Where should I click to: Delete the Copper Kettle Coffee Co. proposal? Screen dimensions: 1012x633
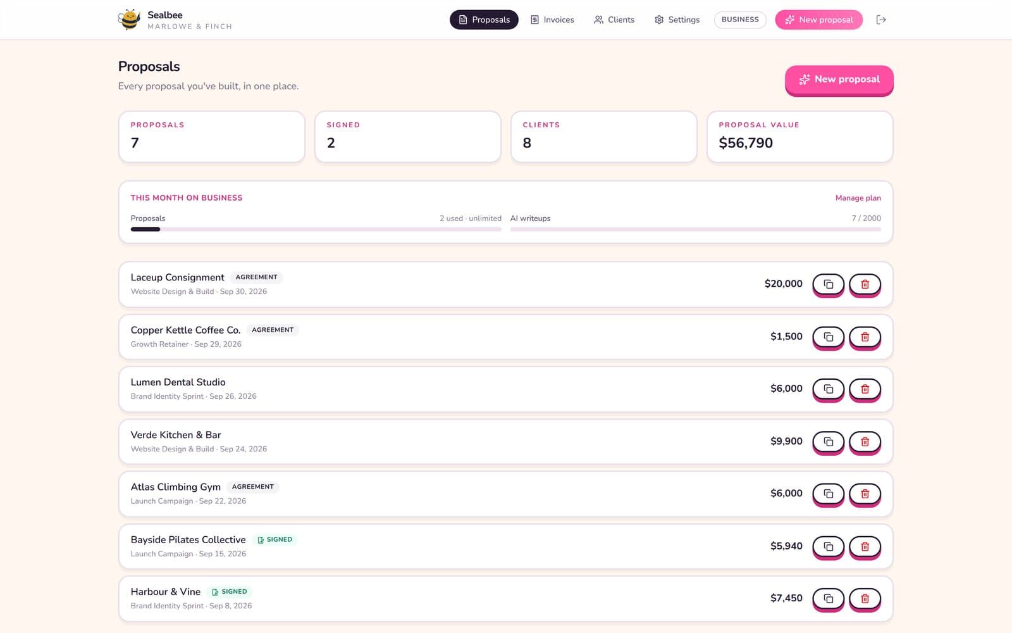click(x=865, y=337)
